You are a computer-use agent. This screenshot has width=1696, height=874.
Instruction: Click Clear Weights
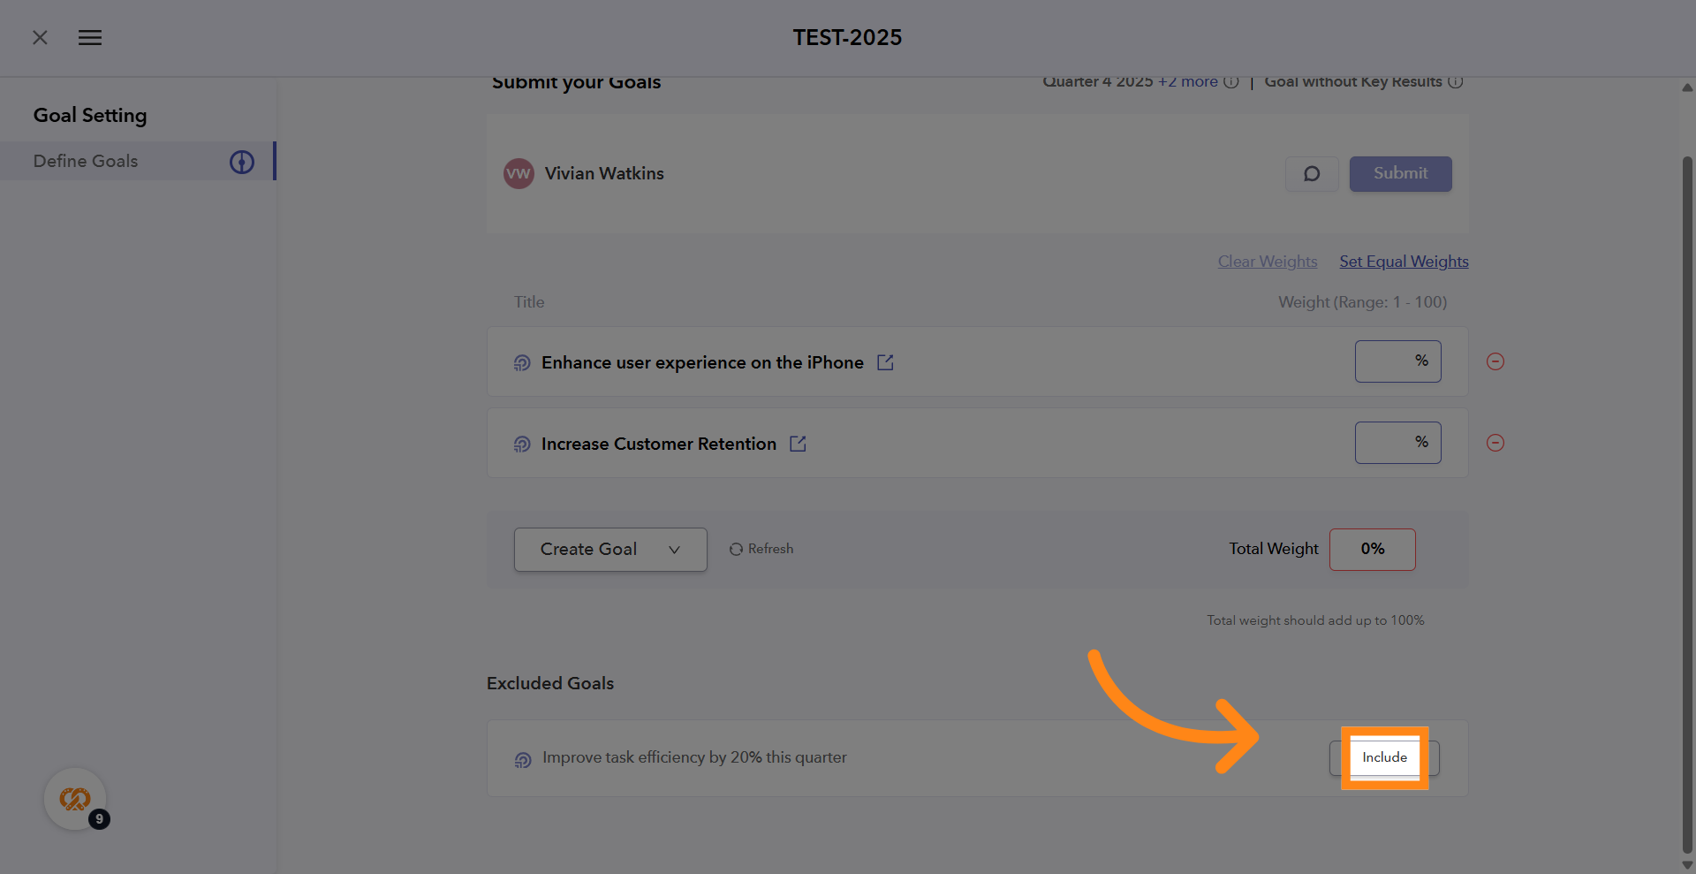tap(1267, 262)
